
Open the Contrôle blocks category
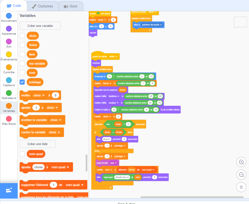click(9, 69)
